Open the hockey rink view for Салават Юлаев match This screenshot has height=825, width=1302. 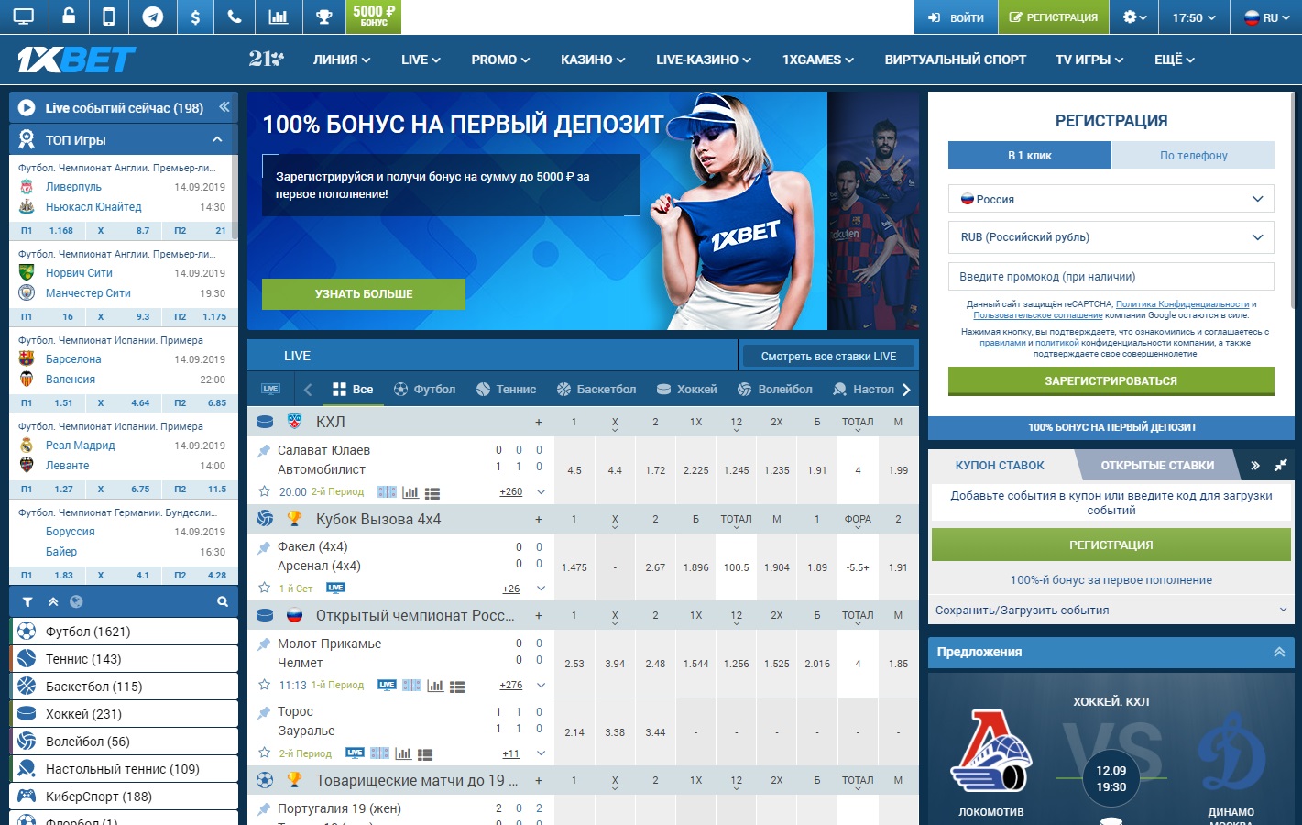pyautogui.click(x=387, y=491)
